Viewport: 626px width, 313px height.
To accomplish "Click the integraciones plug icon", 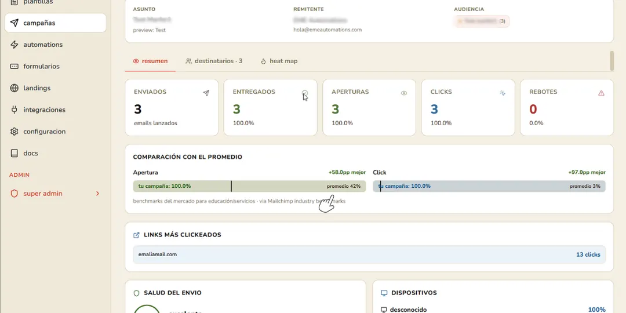I will click(14, 110).
